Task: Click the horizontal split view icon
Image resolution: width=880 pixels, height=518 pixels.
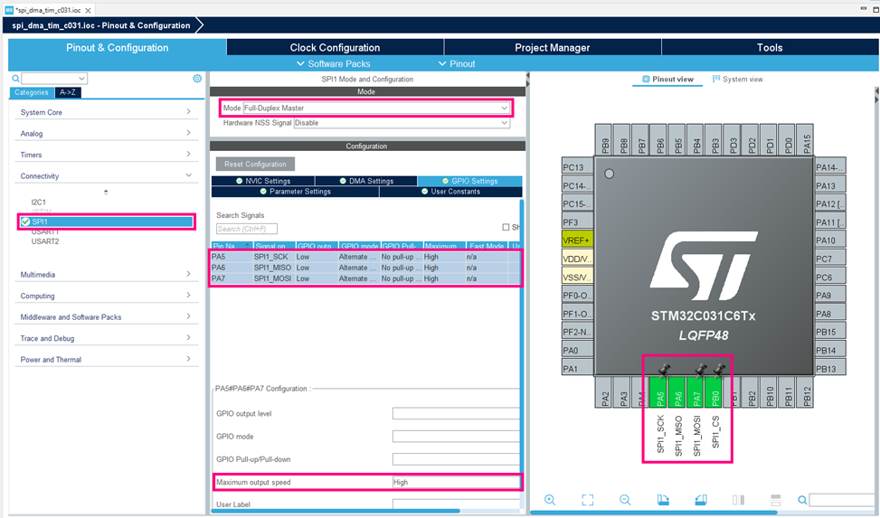Action: 776,500
